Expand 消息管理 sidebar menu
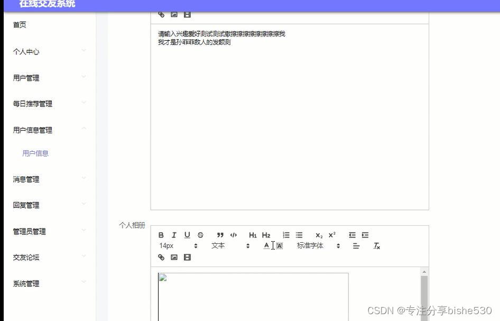 tap(50, 179)
